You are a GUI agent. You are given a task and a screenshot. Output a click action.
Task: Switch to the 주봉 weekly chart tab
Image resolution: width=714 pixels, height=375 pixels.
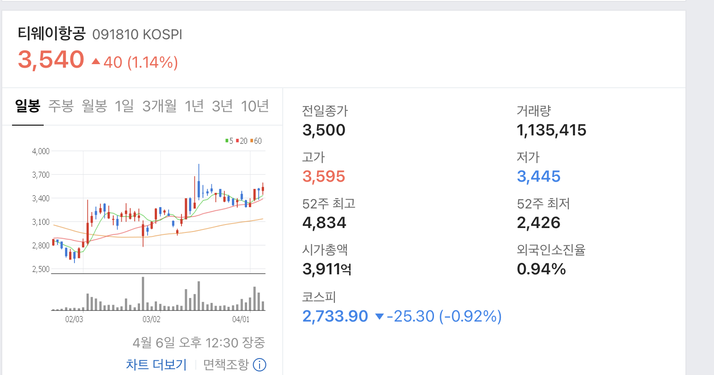61,106
